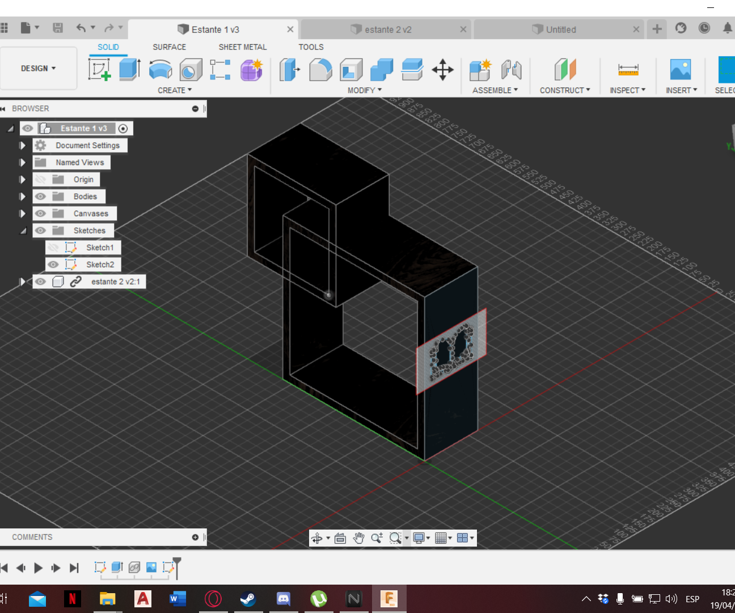
Task: Select the Create Sketch tool
Action: tap(100, 70)
